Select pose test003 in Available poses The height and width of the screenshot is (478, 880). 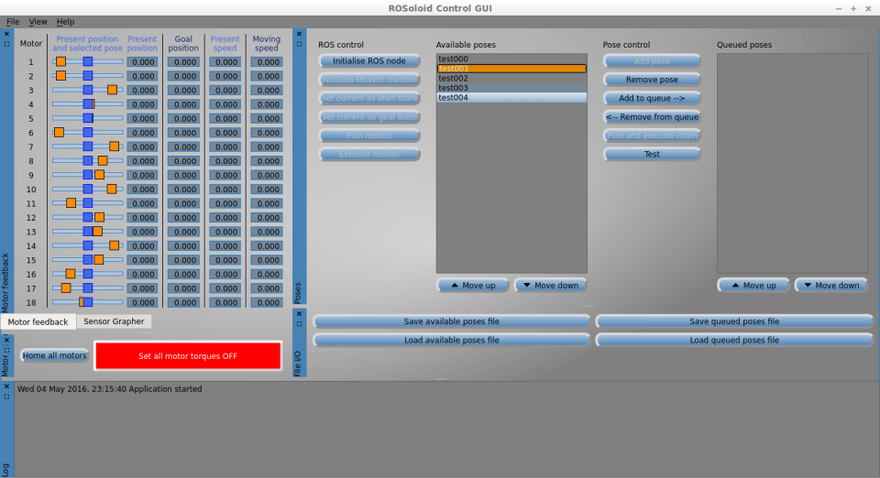tap(511, 88)
